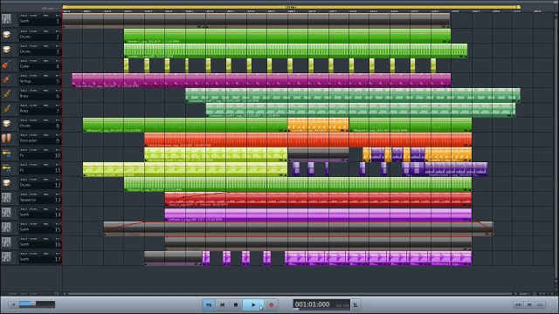Click the horizontal arrangement scrollbar
559x314 pixels.
coord(289,294)
